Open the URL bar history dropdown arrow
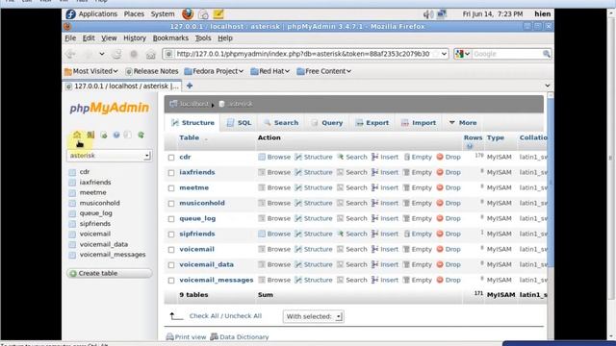The width and height of the screenshot is (616, 346). point(444,54)
